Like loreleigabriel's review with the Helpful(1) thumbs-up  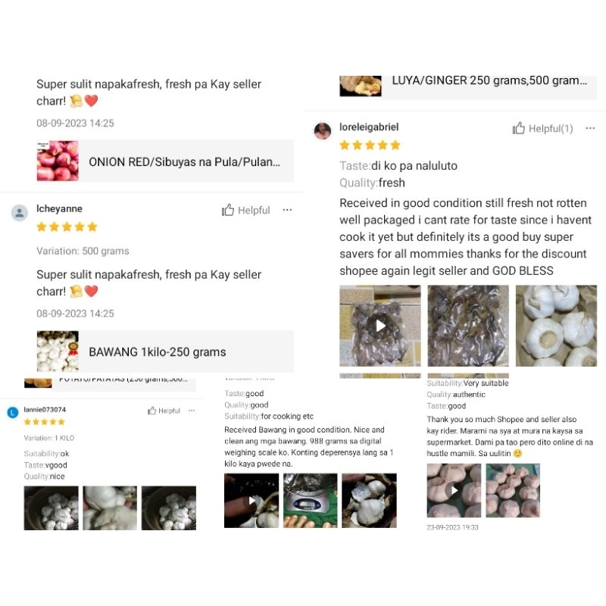542,128
